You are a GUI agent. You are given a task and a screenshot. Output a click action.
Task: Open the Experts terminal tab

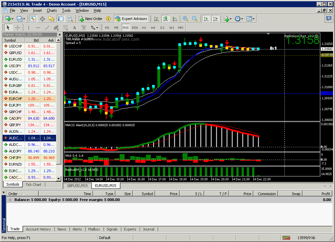tap(130, 229)
